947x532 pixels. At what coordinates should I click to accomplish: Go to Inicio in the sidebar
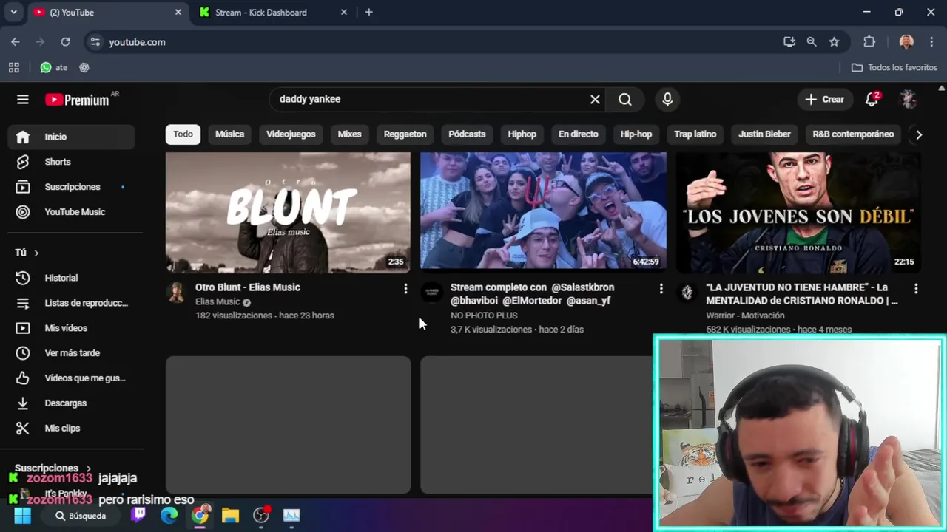(72, 137)
